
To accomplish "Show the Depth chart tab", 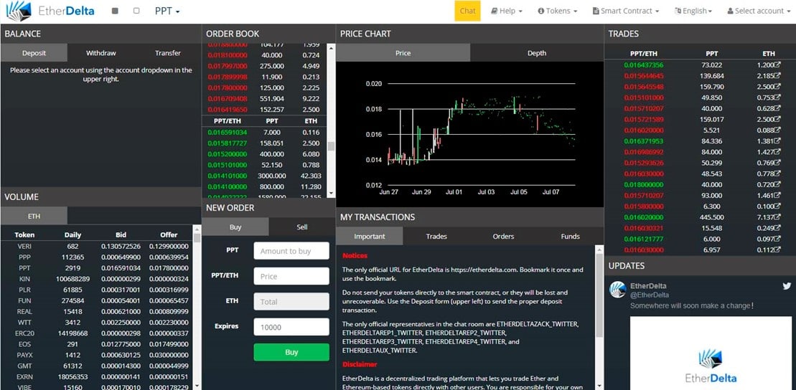I will [x=537, y=53].
